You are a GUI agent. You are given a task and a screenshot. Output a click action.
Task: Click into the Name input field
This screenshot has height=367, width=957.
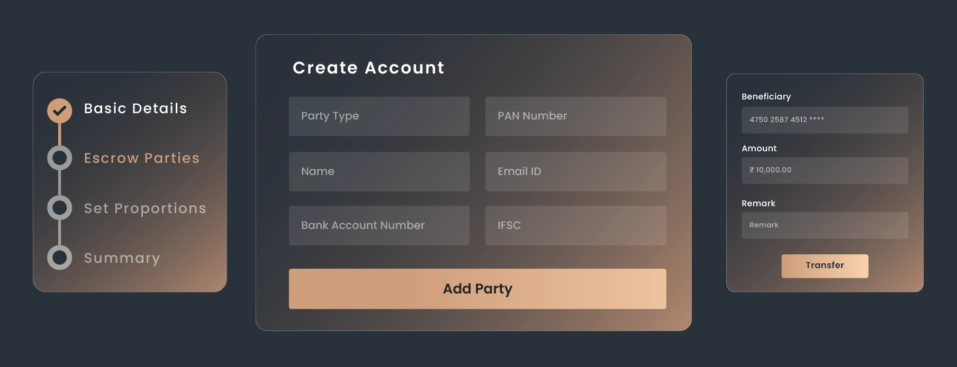(379, 172)
